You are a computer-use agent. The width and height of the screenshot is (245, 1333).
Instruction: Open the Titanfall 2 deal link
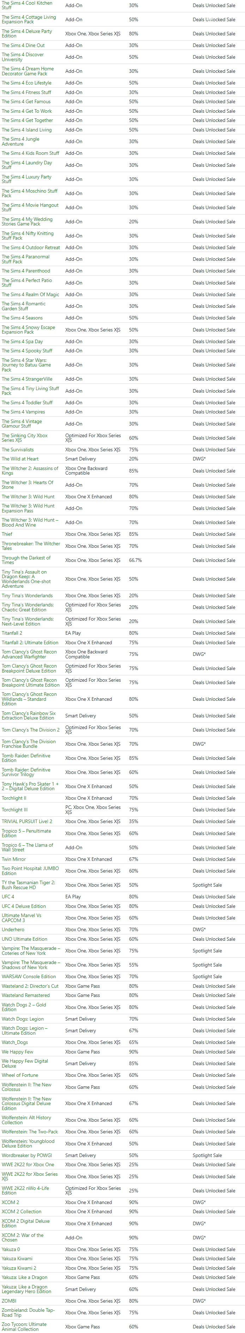pos(12,633)
